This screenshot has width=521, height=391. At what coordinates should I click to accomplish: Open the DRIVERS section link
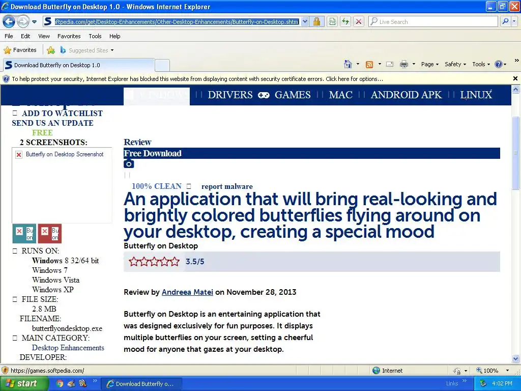[x=230, y=95]
